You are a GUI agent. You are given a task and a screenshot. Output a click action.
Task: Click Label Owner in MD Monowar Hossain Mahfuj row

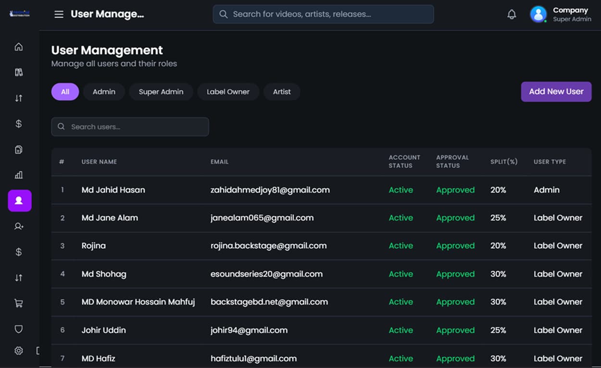(558, 302)
